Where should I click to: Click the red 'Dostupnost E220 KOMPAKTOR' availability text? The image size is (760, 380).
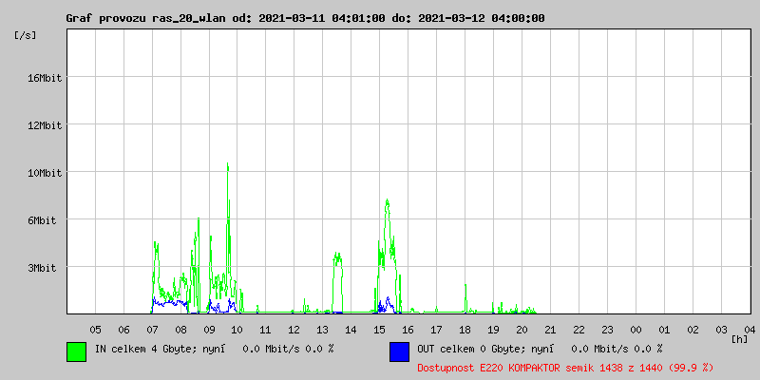(565, 368)
